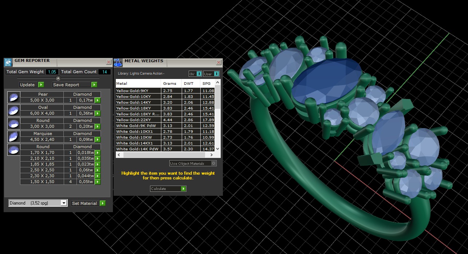Open the Diamond material dropdown
The image size is (468, 254).
[38, 203]
